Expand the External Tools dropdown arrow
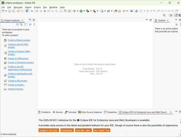 97,11
